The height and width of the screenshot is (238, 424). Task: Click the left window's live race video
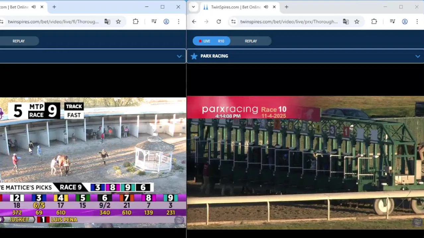tap(93, 163)
